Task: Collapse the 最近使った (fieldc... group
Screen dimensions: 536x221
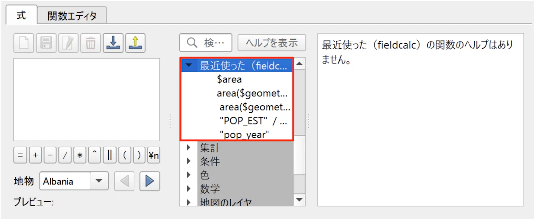Action: click(x=190, y=66)
